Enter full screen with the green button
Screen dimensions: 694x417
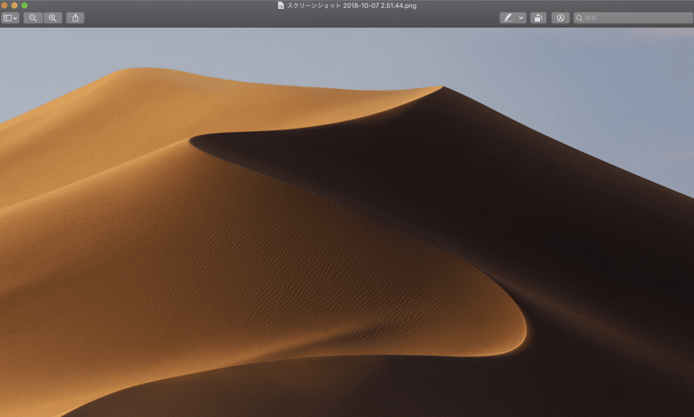[x=24, y=5]
